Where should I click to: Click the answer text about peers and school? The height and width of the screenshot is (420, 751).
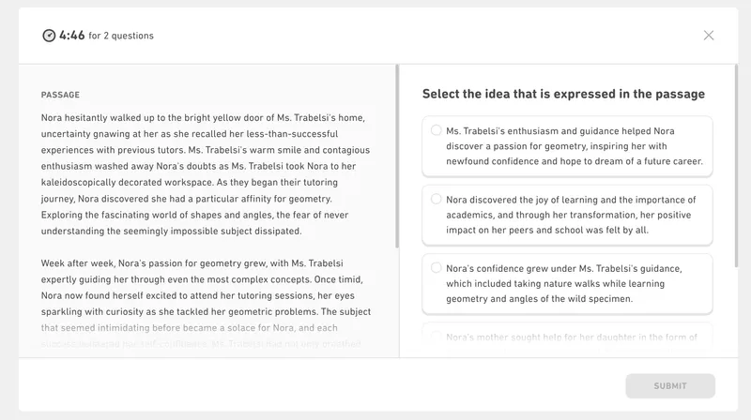tap(571, 215)
